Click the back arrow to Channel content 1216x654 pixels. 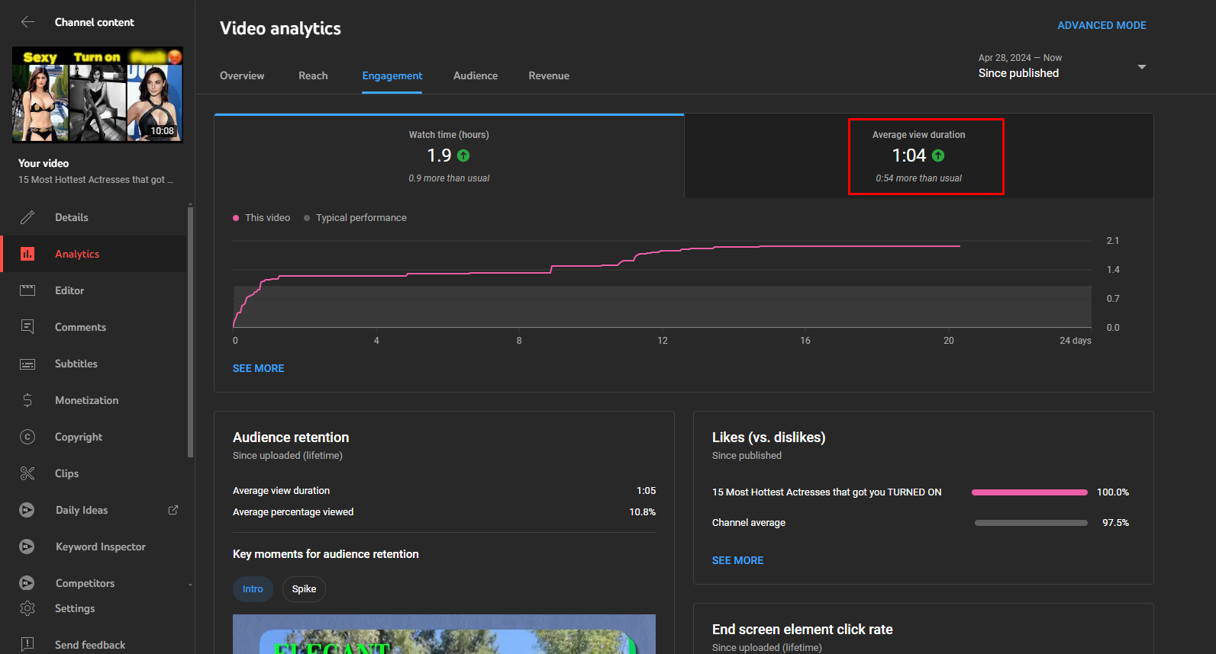[28, 22]
